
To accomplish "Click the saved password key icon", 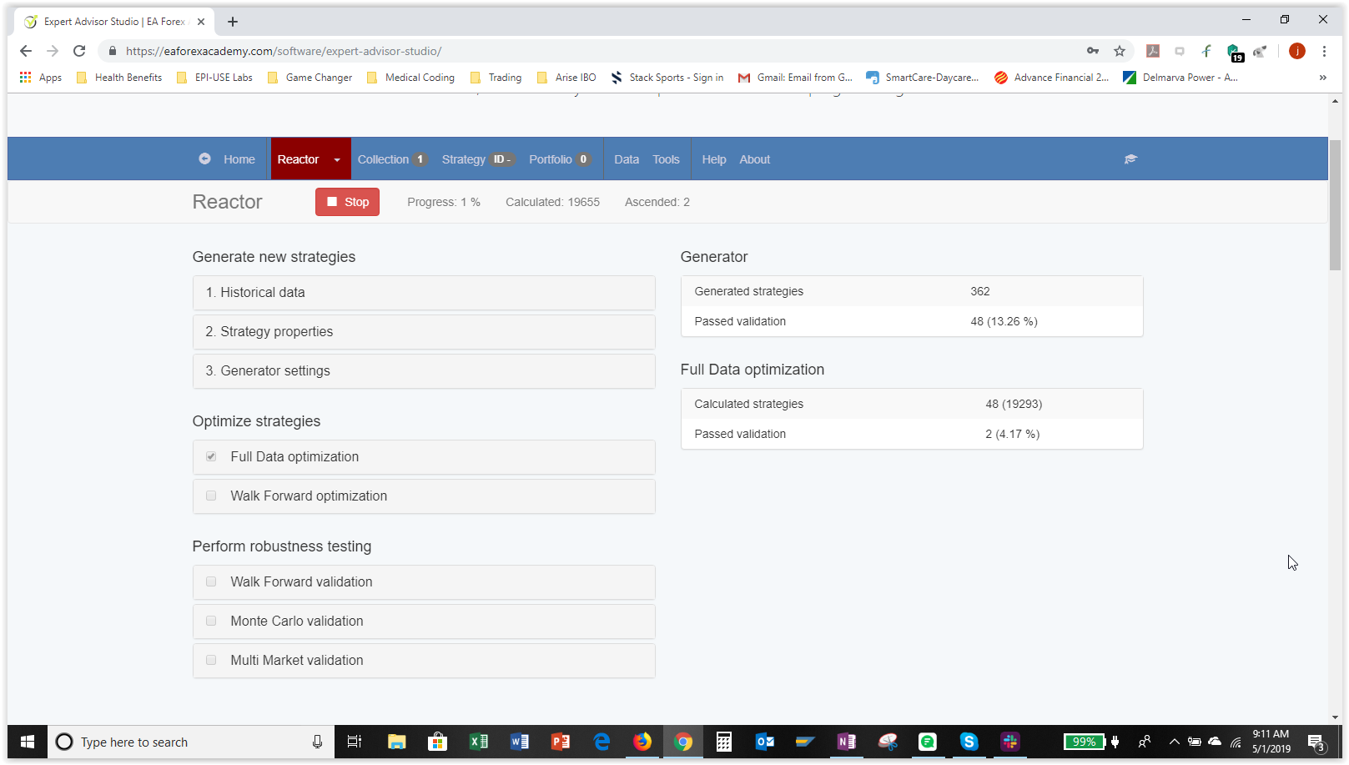I will click(x=1092, y=51).
